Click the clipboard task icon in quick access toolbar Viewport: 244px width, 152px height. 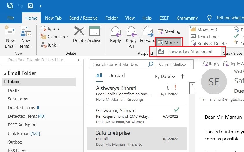click(x=30, y=6)
